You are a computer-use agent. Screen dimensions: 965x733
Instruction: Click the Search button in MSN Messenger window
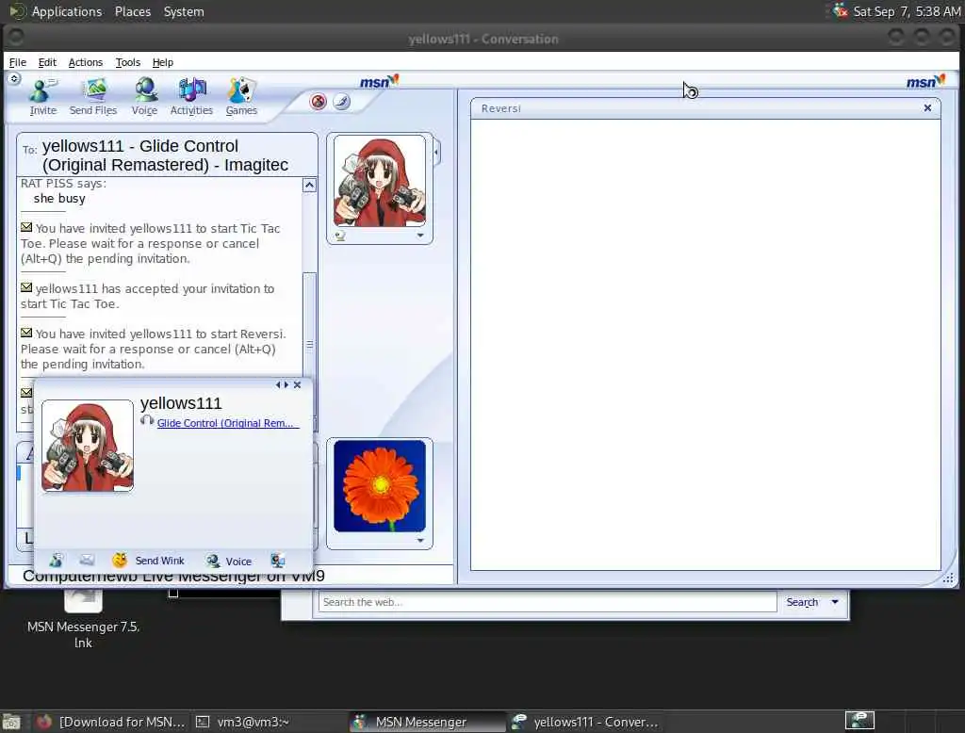click(802, 602)
